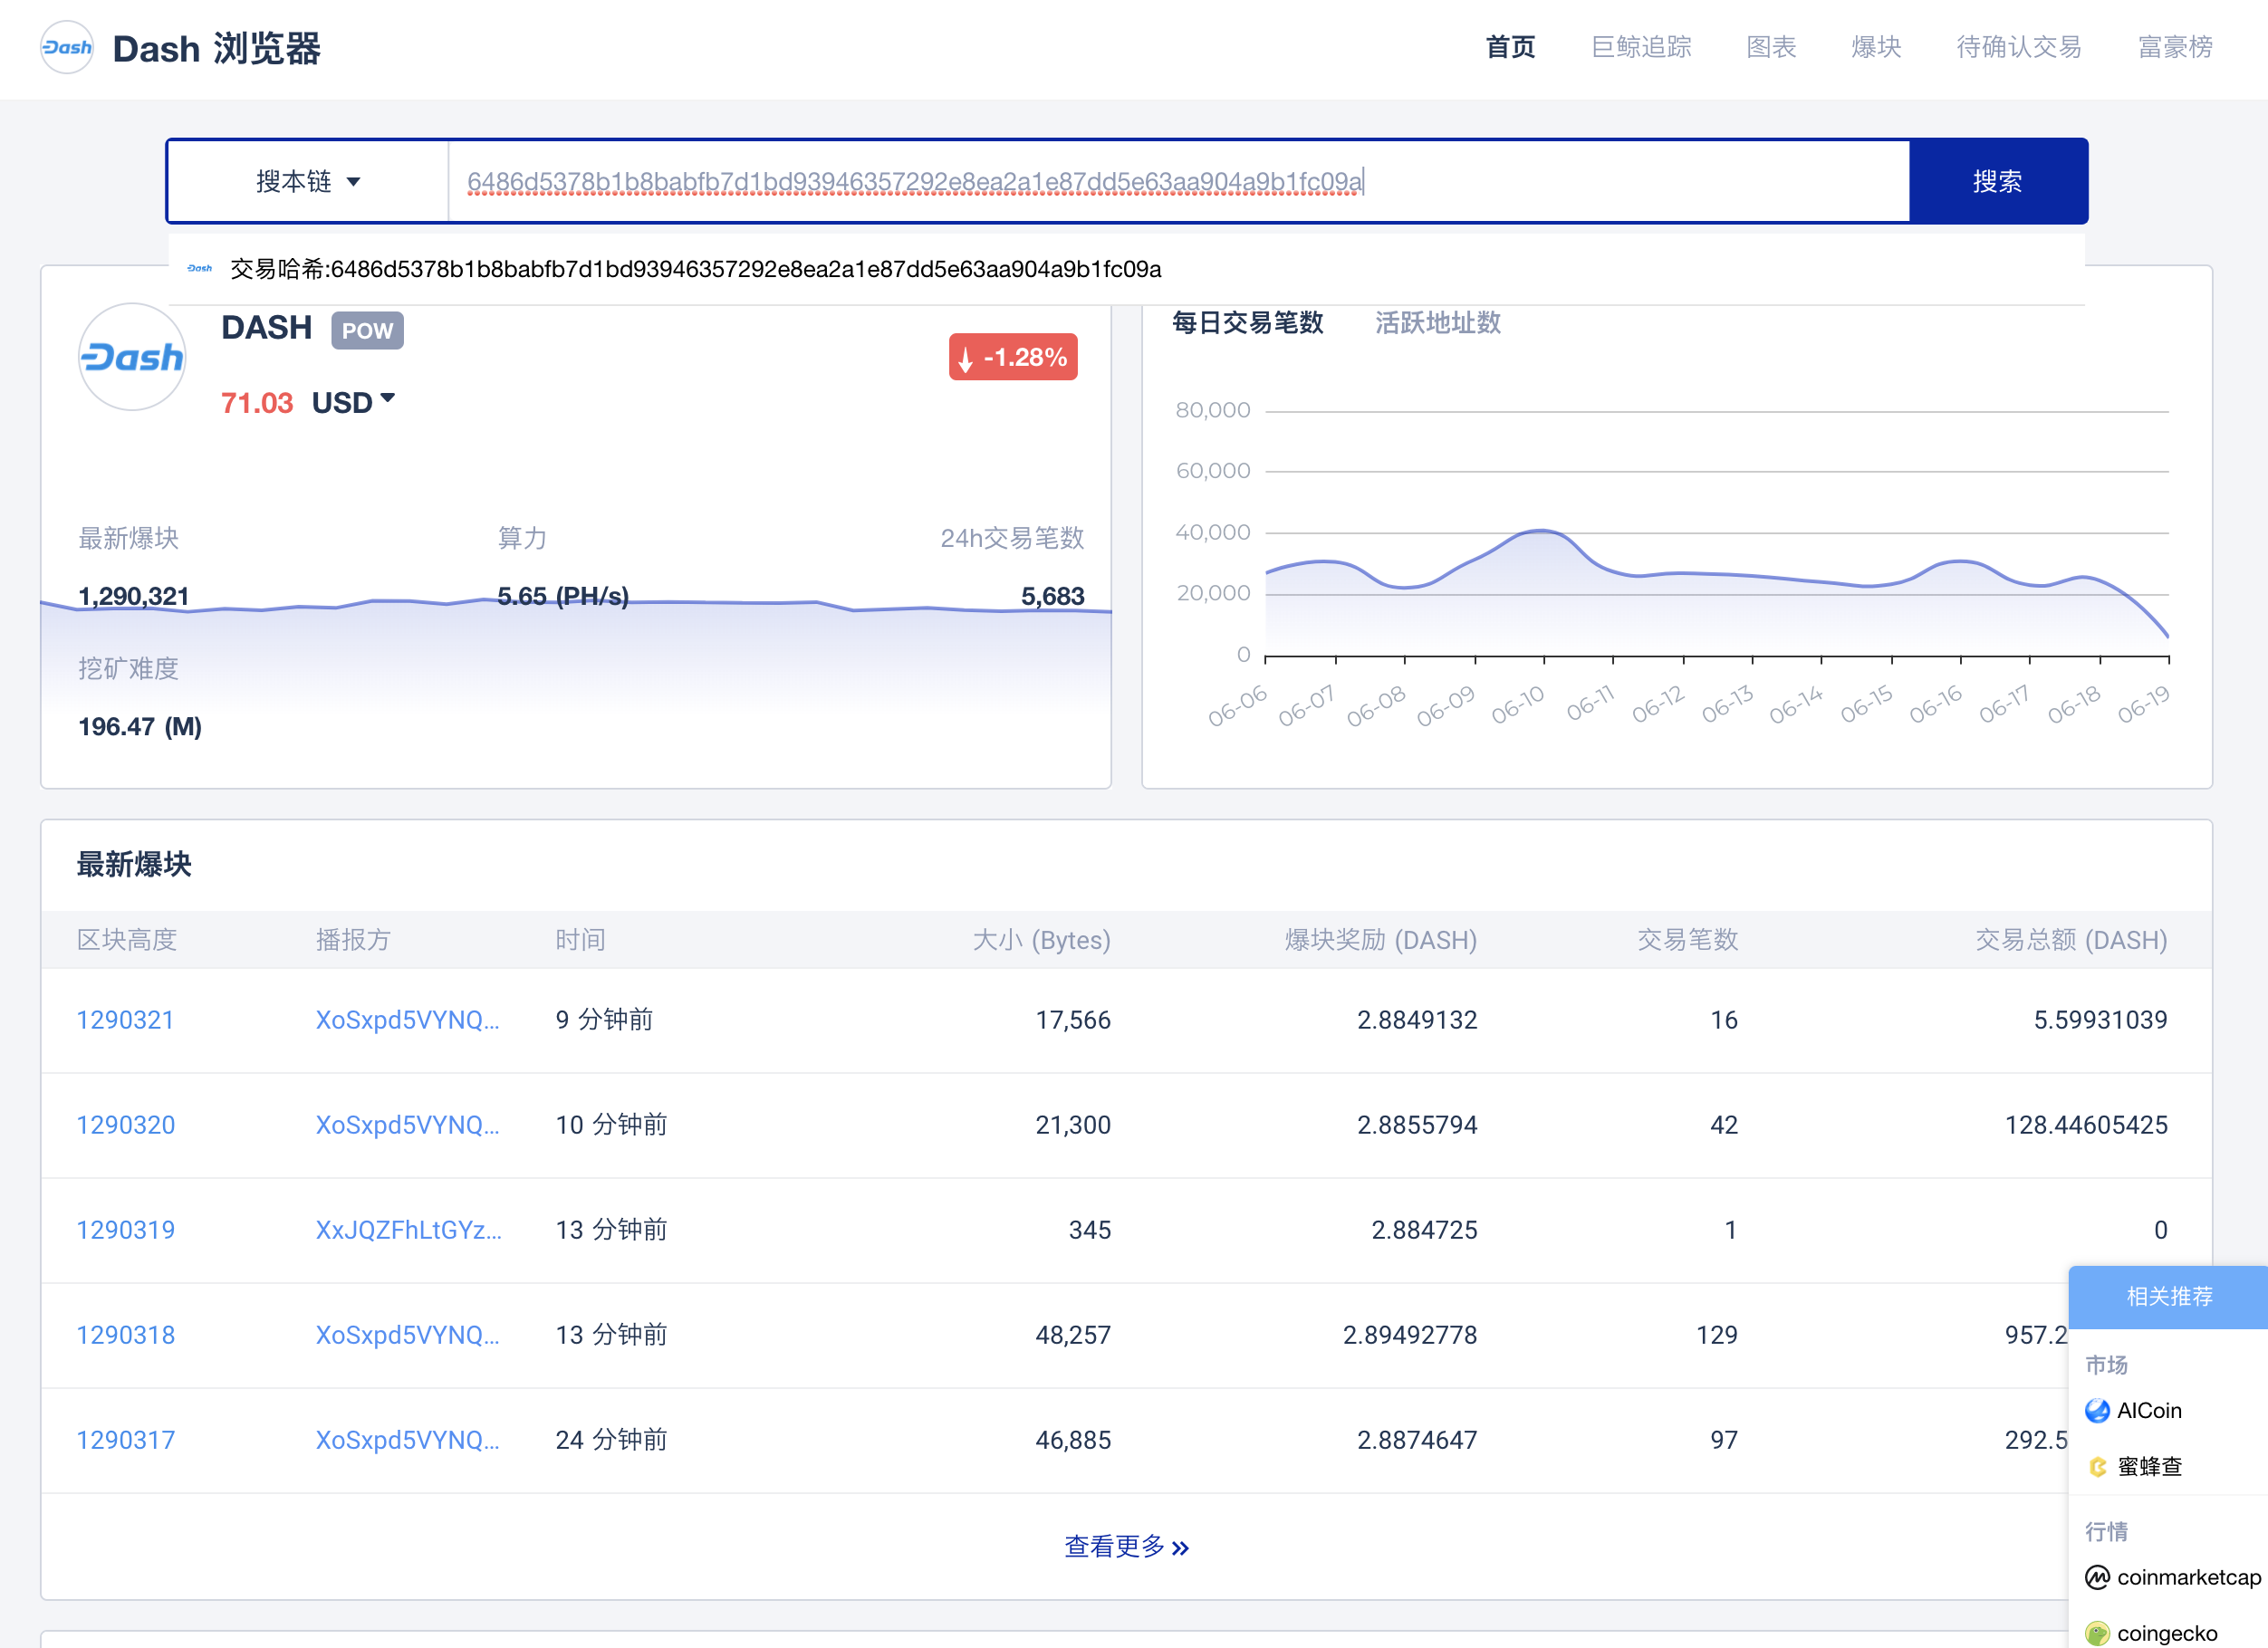Switch to 每日交易笔数 chart tab
This screenshot has width=2268, height=1648.
click(1247, 322)
